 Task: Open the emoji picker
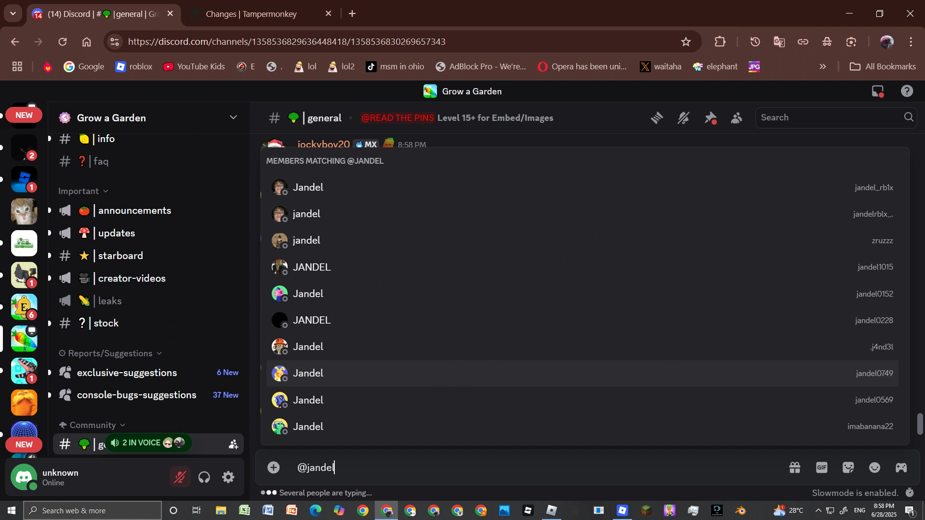point(874,468)
